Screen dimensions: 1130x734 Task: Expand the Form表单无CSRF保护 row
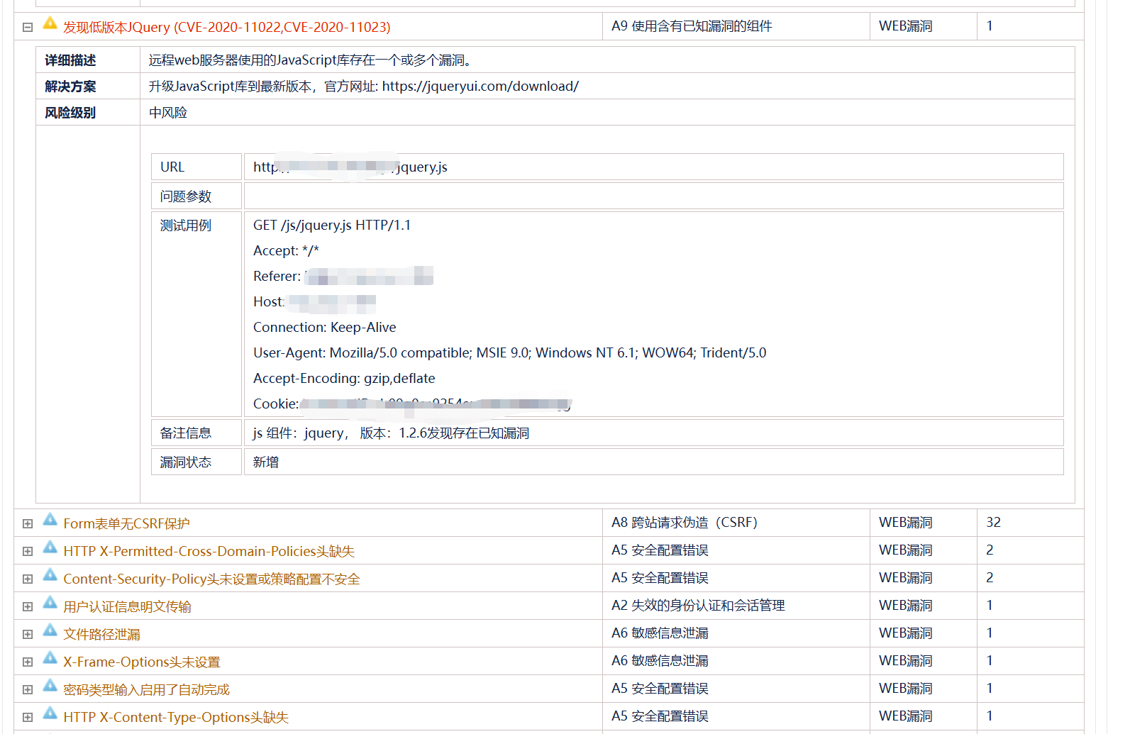point(28,523)
